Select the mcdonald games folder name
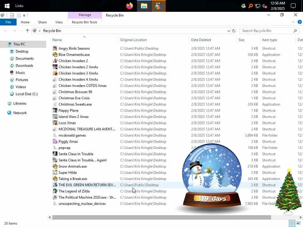Viewport: 303px width, 227px height. click(x=72, y=135)
